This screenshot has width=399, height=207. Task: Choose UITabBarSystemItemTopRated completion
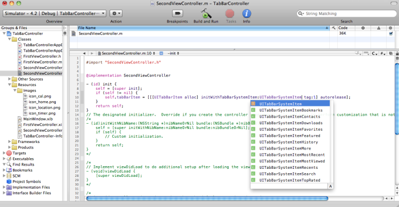coord(290,180)
